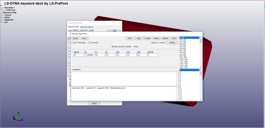Switch to the Keyword Search tab
The width and height of the screenshot is (265, 128).
(87, 27)
